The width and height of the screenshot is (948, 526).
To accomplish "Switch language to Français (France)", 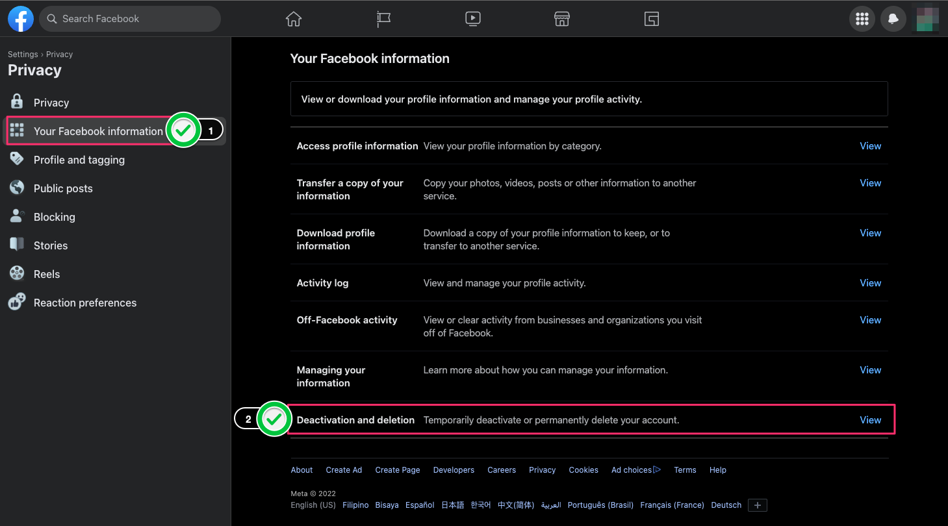I will [672, 505].
